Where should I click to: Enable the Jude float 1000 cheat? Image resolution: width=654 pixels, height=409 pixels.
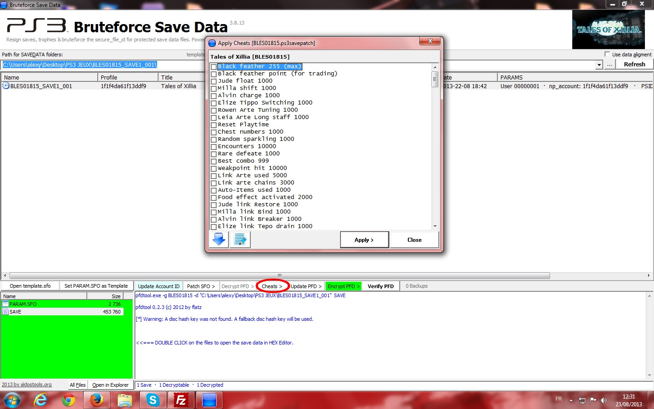click(x=213, y=81)
